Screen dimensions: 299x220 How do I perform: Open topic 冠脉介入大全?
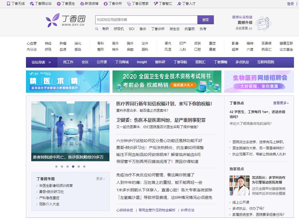49,204
